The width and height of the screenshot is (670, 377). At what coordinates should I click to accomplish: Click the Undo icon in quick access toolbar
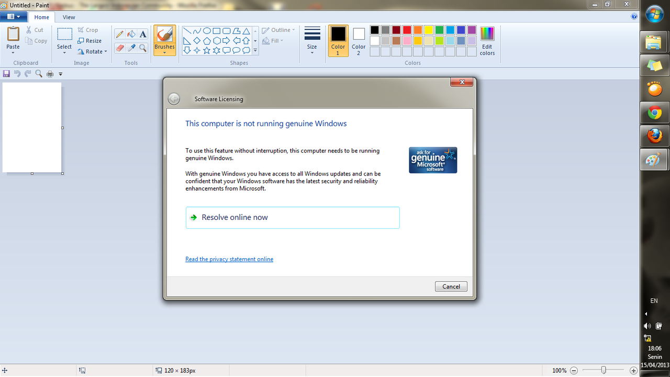point(17,74)
